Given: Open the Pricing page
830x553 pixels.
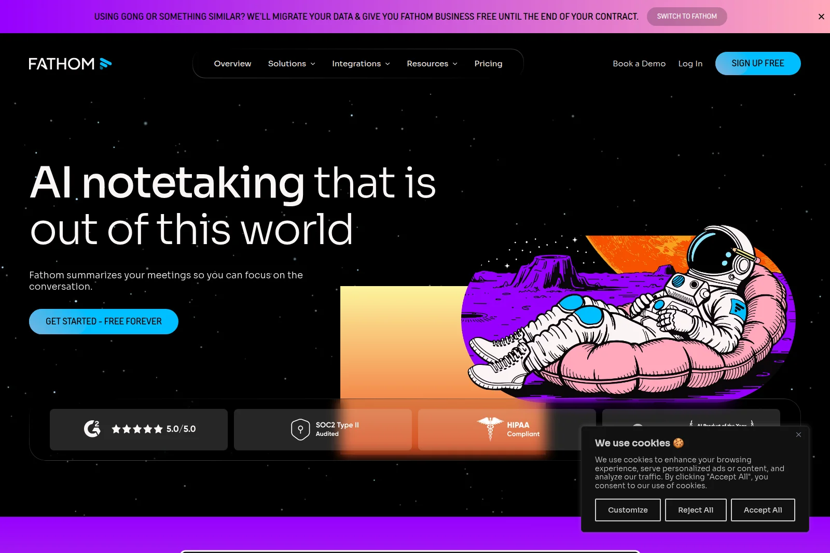Looking at the screenshot, I should coord(488,63).
